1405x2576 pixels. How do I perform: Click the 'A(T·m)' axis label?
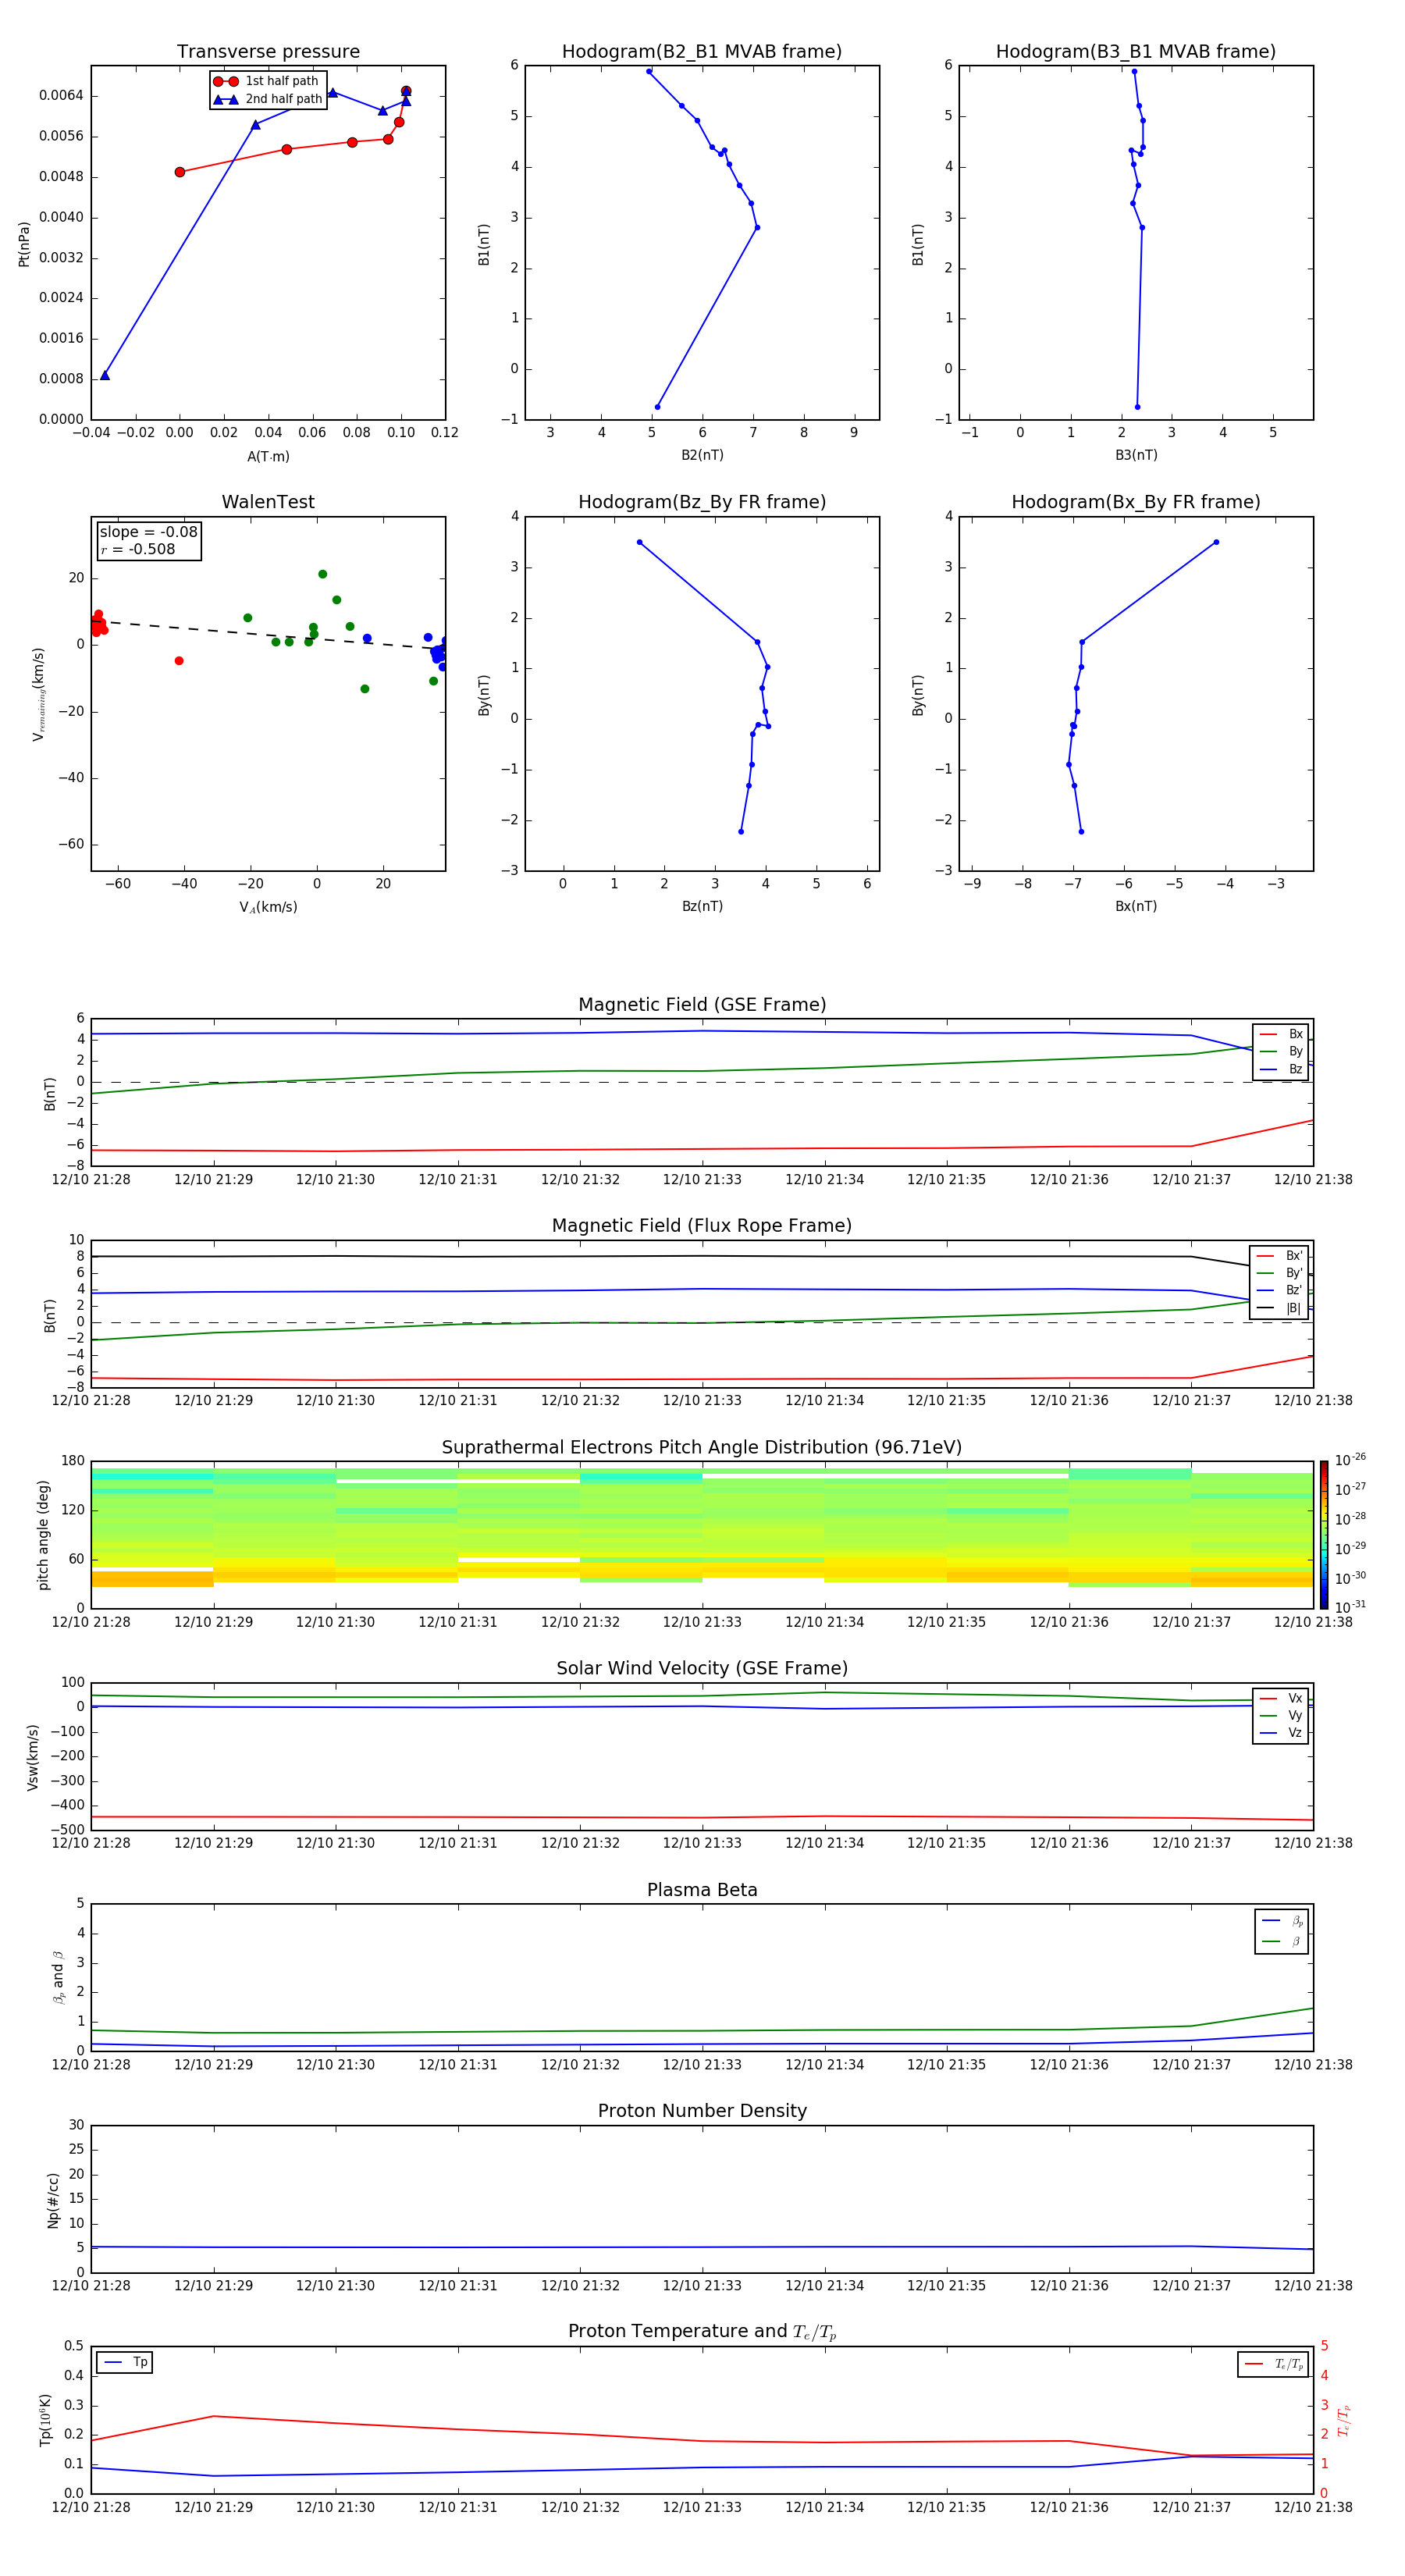click(268, 457)
